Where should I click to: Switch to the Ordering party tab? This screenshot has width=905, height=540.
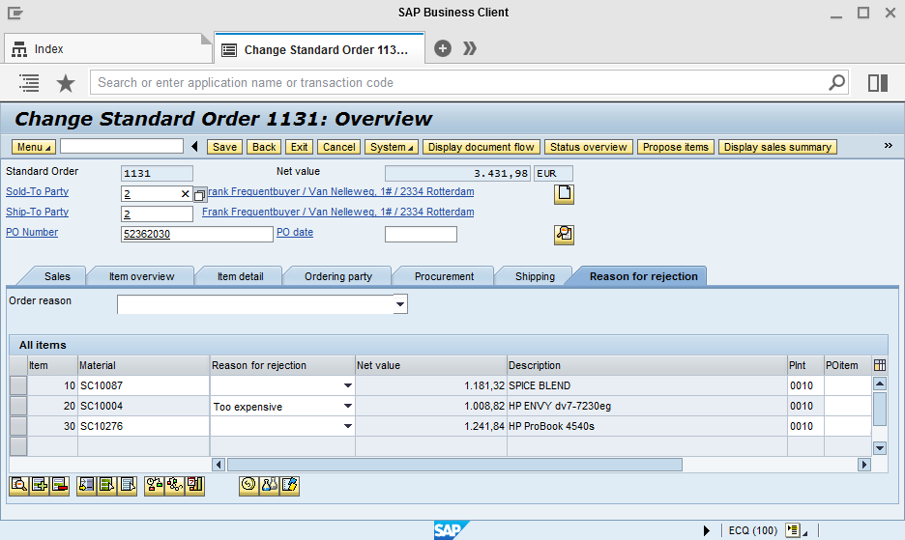pyautogui.click(x=338, y=276)
